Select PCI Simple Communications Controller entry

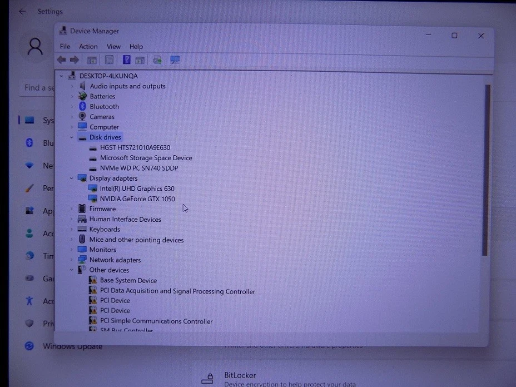pos(156,321)
